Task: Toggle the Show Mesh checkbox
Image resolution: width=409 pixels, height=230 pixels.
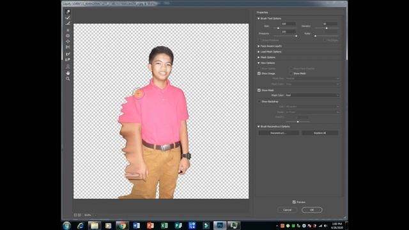Action: click(291, 73)
